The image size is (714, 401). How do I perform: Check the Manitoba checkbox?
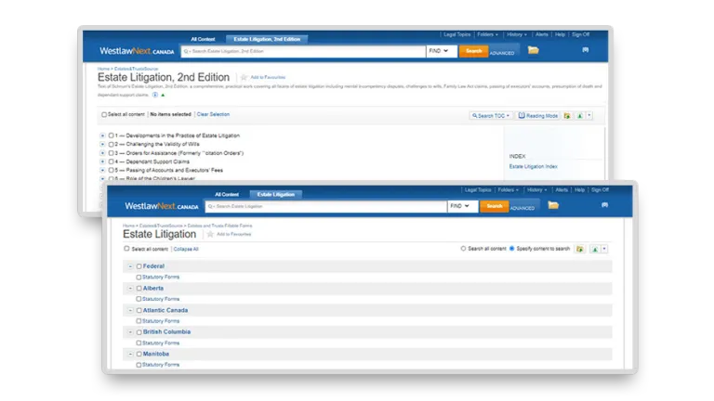pyautogui.click(x=139, y=355)
